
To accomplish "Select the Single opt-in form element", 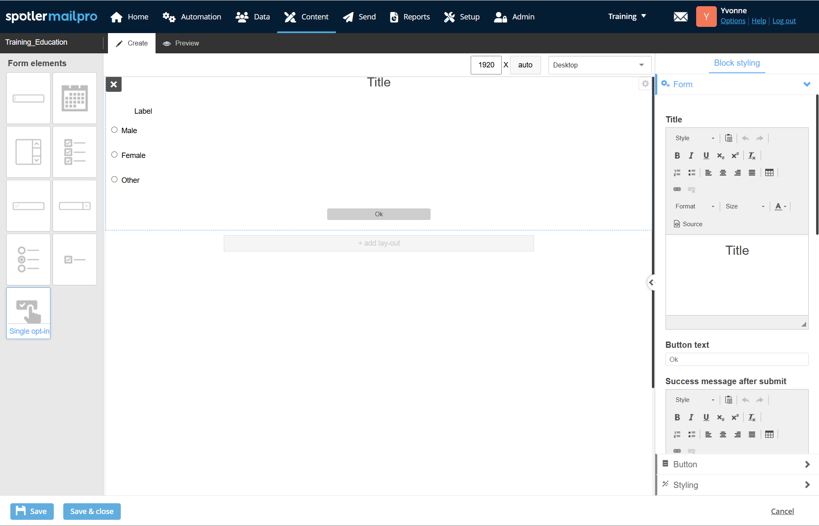I will 28,313.
